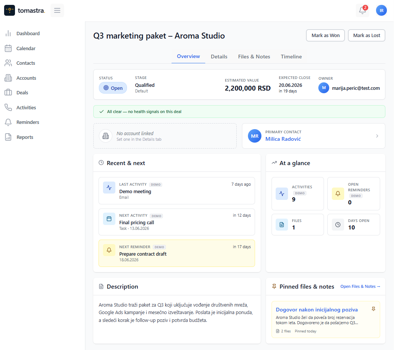Expand the primary contact chevron
The image size is (394, 350).
point(377,136)
